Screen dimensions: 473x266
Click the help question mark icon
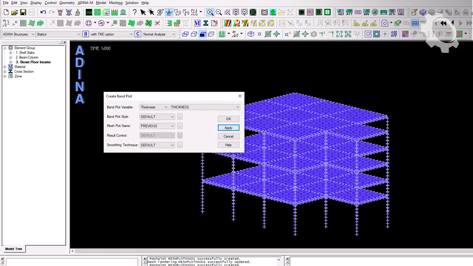pyautogui.click(x=135, y=13)
